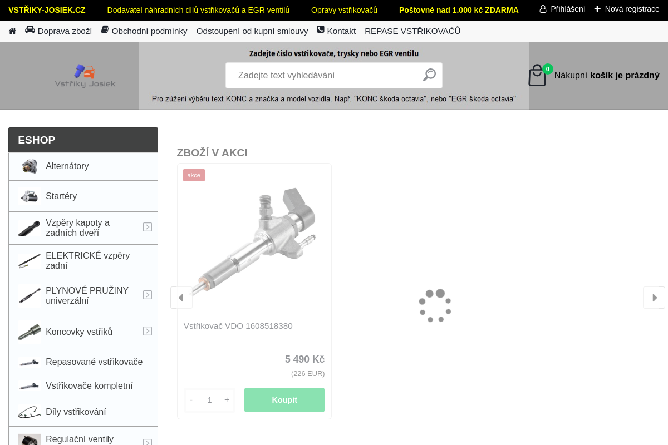Increase quantity with plus button
Image resolution: width=668 pixels, height=445 pixels.
click(227, 400)
